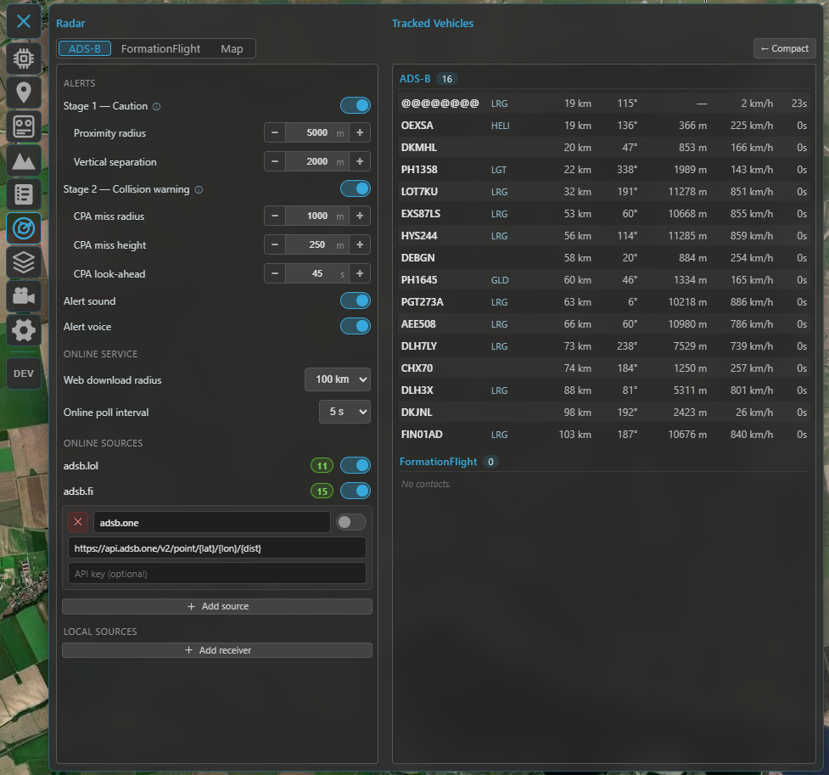Toggle the adsb.lol source switch

pos(356,465)
